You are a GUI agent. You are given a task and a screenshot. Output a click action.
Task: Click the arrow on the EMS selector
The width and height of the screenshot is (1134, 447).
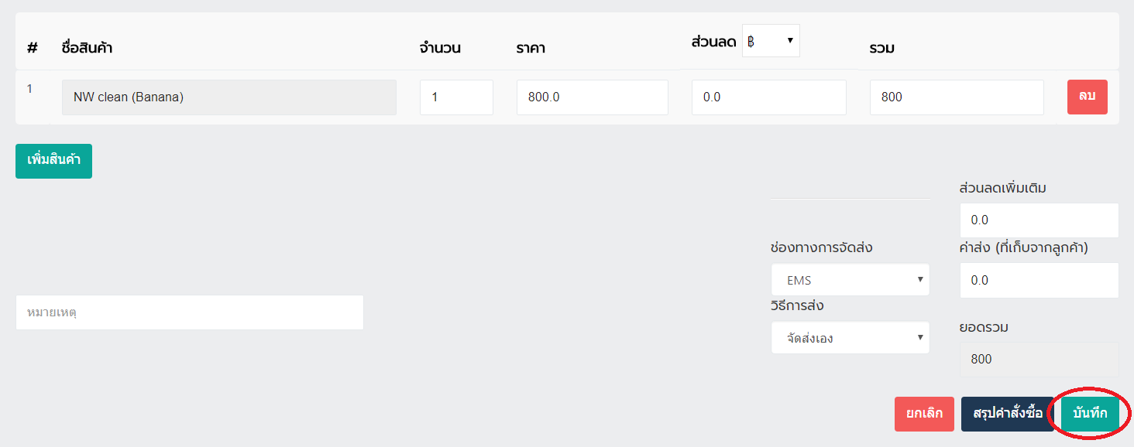920,280
